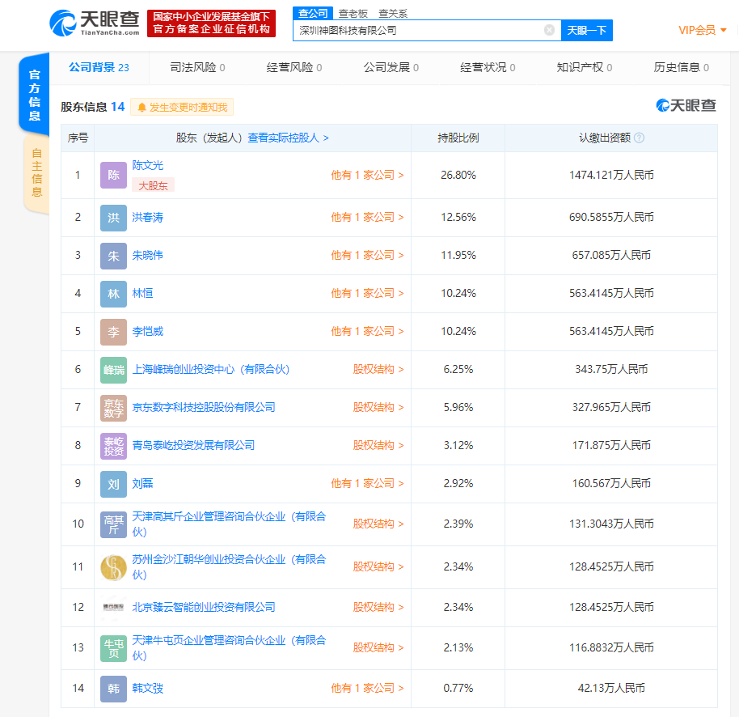The image size is (739, 717).
Task: Open 苏州金沙江朝华创业投资合伙企业 link
Action: click(x=229, y=567)
